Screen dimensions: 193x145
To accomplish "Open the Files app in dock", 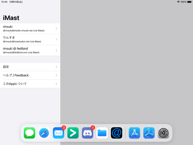I will [x=102, y=133].
